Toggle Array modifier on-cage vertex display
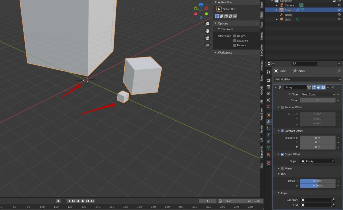The height and width of the screenshot is (210, 343). click(309, 87)
